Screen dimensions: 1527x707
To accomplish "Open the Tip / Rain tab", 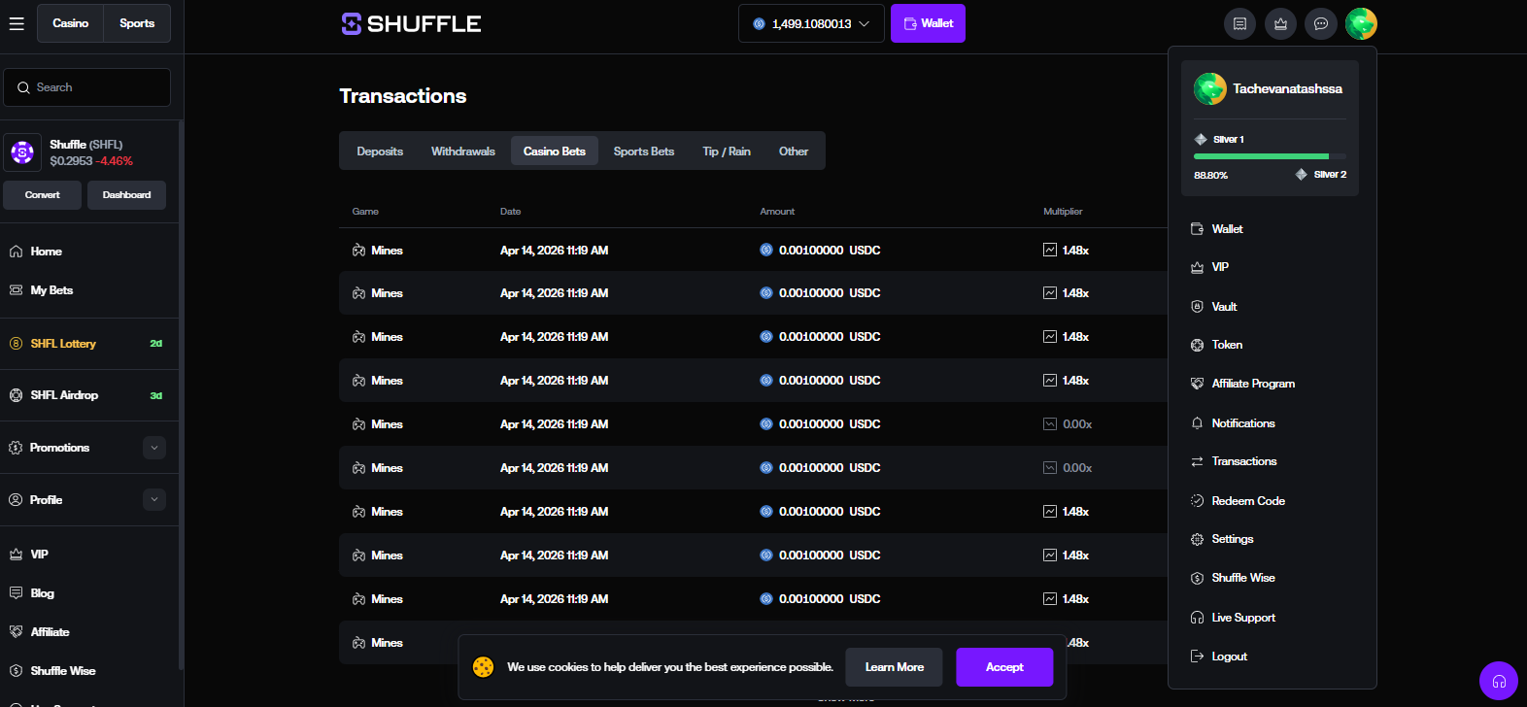I will (727, 151).
